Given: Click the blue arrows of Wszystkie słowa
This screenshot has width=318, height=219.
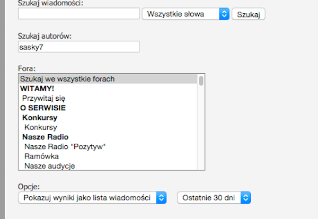Looking at the screenshot, I should [224, 14].
